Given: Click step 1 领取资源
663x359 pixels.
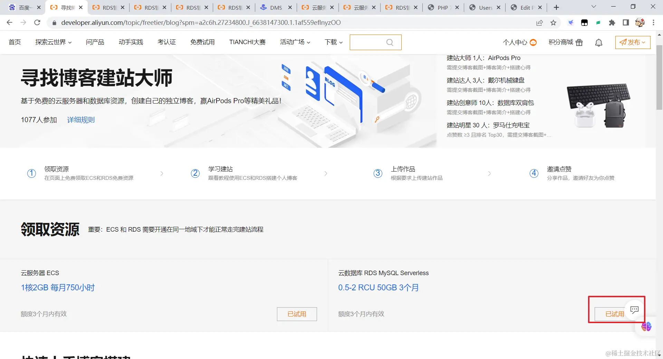Looking at the screenshot, I should [x=80, y=173].
